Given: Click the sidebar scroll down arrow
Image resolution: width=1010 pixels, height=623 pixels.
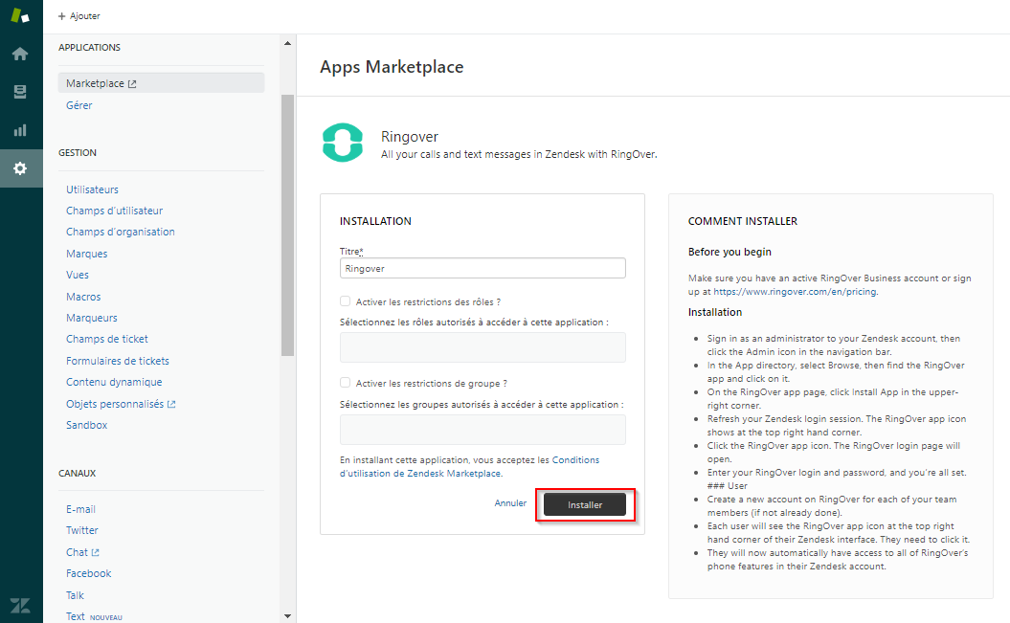Looking at the screenshot, I should pyautogui.click(x=287, y=616).
